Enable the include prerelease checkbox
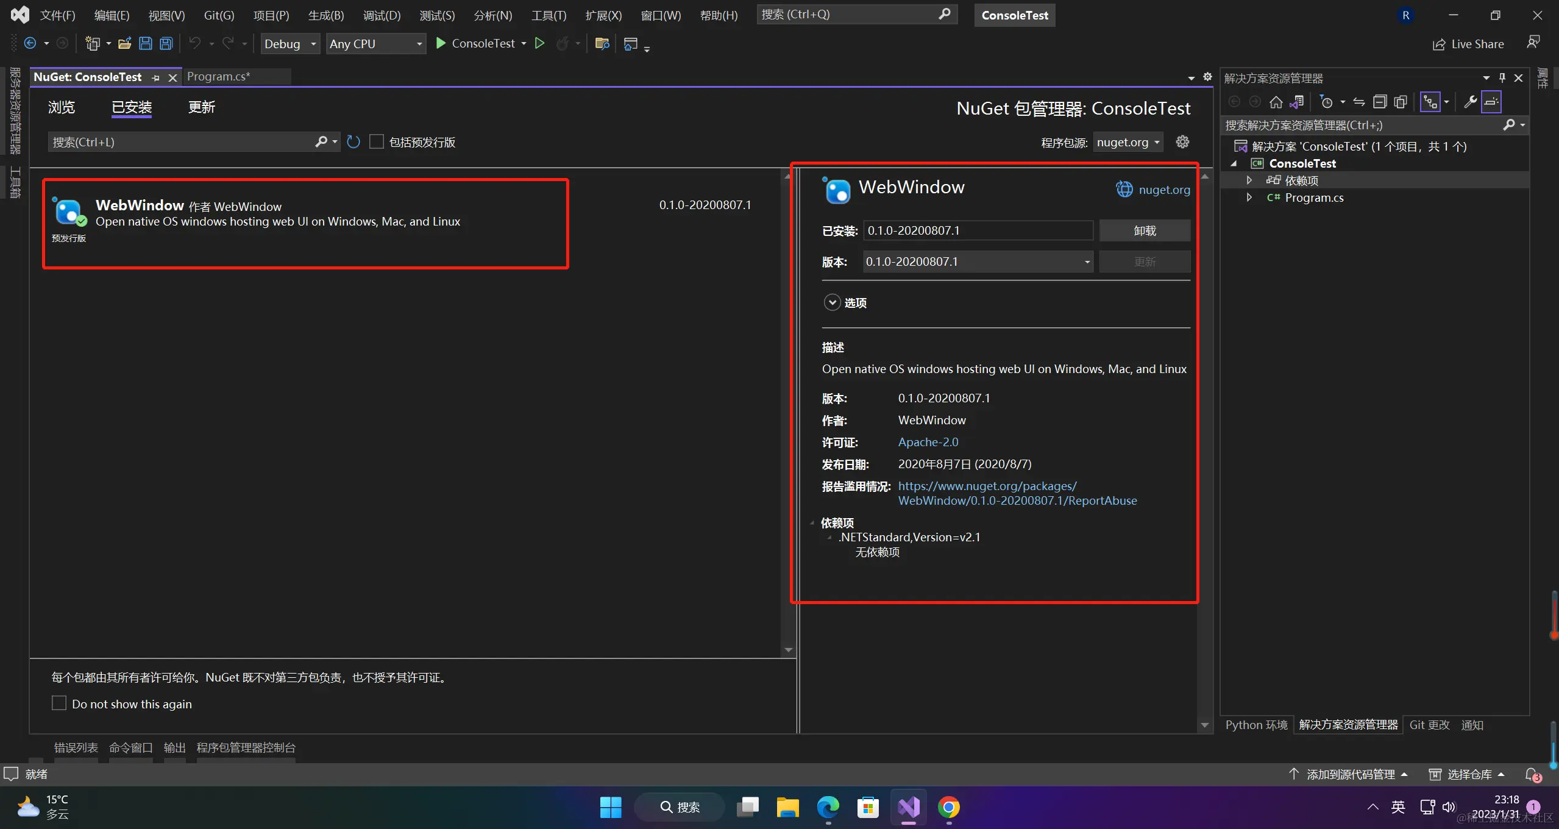 [377, 142]
